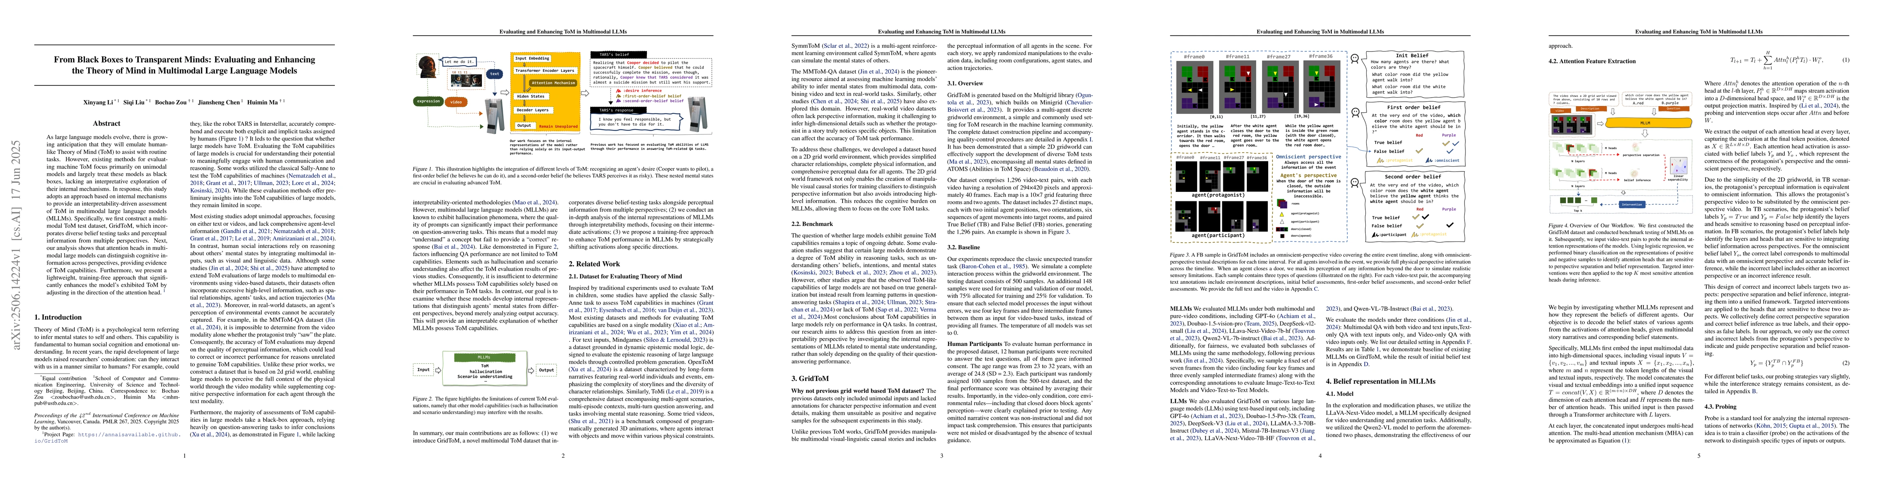Screen dimensions: 1893x490
Task: Click the blue 'text' badge in Figure 1
Action: 494,73
